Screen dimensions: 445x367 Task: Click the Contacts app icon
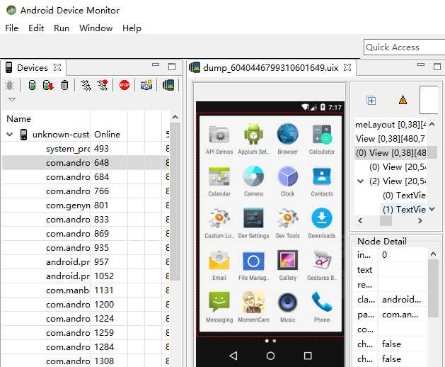click(x=322, y=176)
